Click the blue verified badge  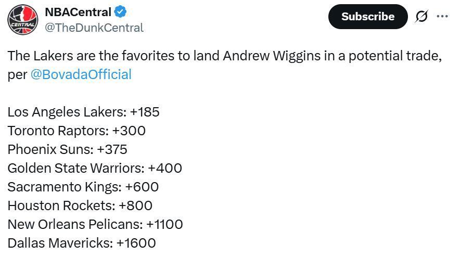120,12
